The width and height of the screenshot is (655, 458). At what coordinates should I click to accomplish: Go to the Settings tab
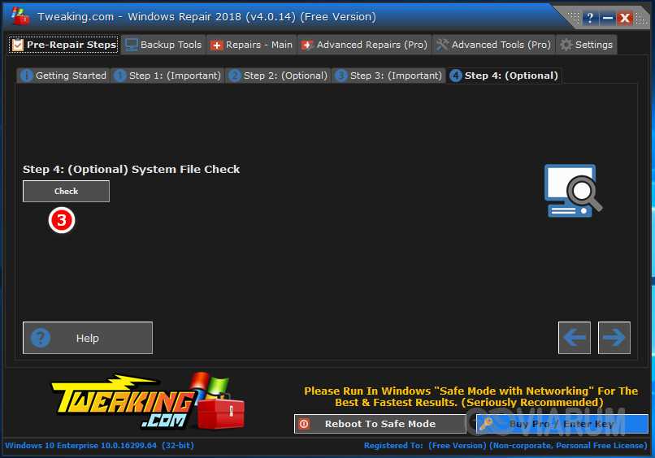pyautogui.click(x=587, y=45)
